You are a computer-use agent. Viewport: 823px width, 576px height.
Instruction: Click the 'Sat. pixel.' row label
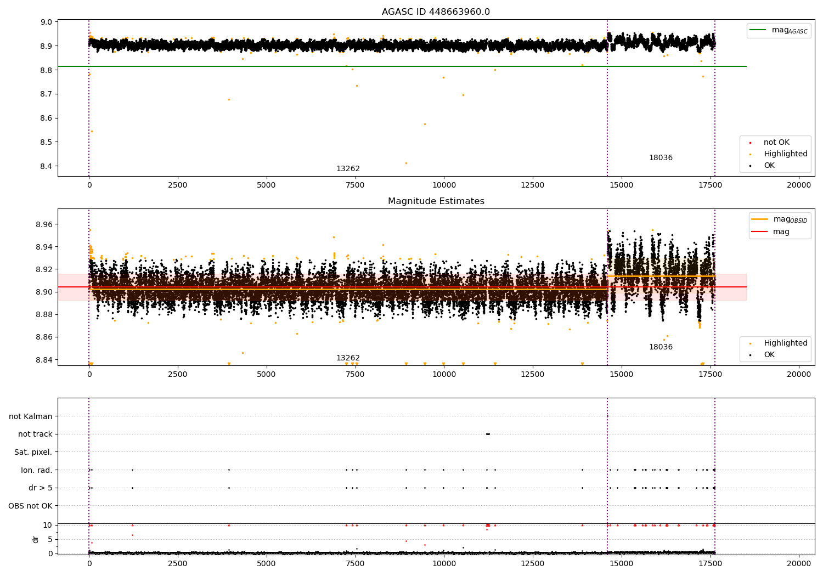tap(33, 452)
